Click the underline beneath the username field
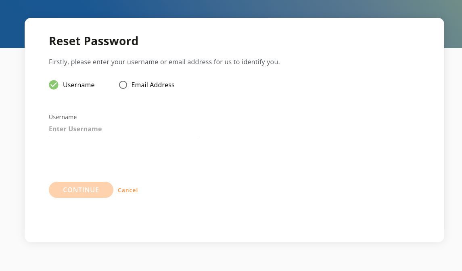 point(123,136)
